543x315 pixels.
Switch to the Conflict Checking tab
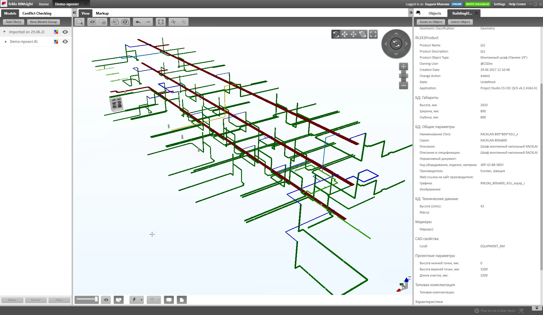pos(37,13)
